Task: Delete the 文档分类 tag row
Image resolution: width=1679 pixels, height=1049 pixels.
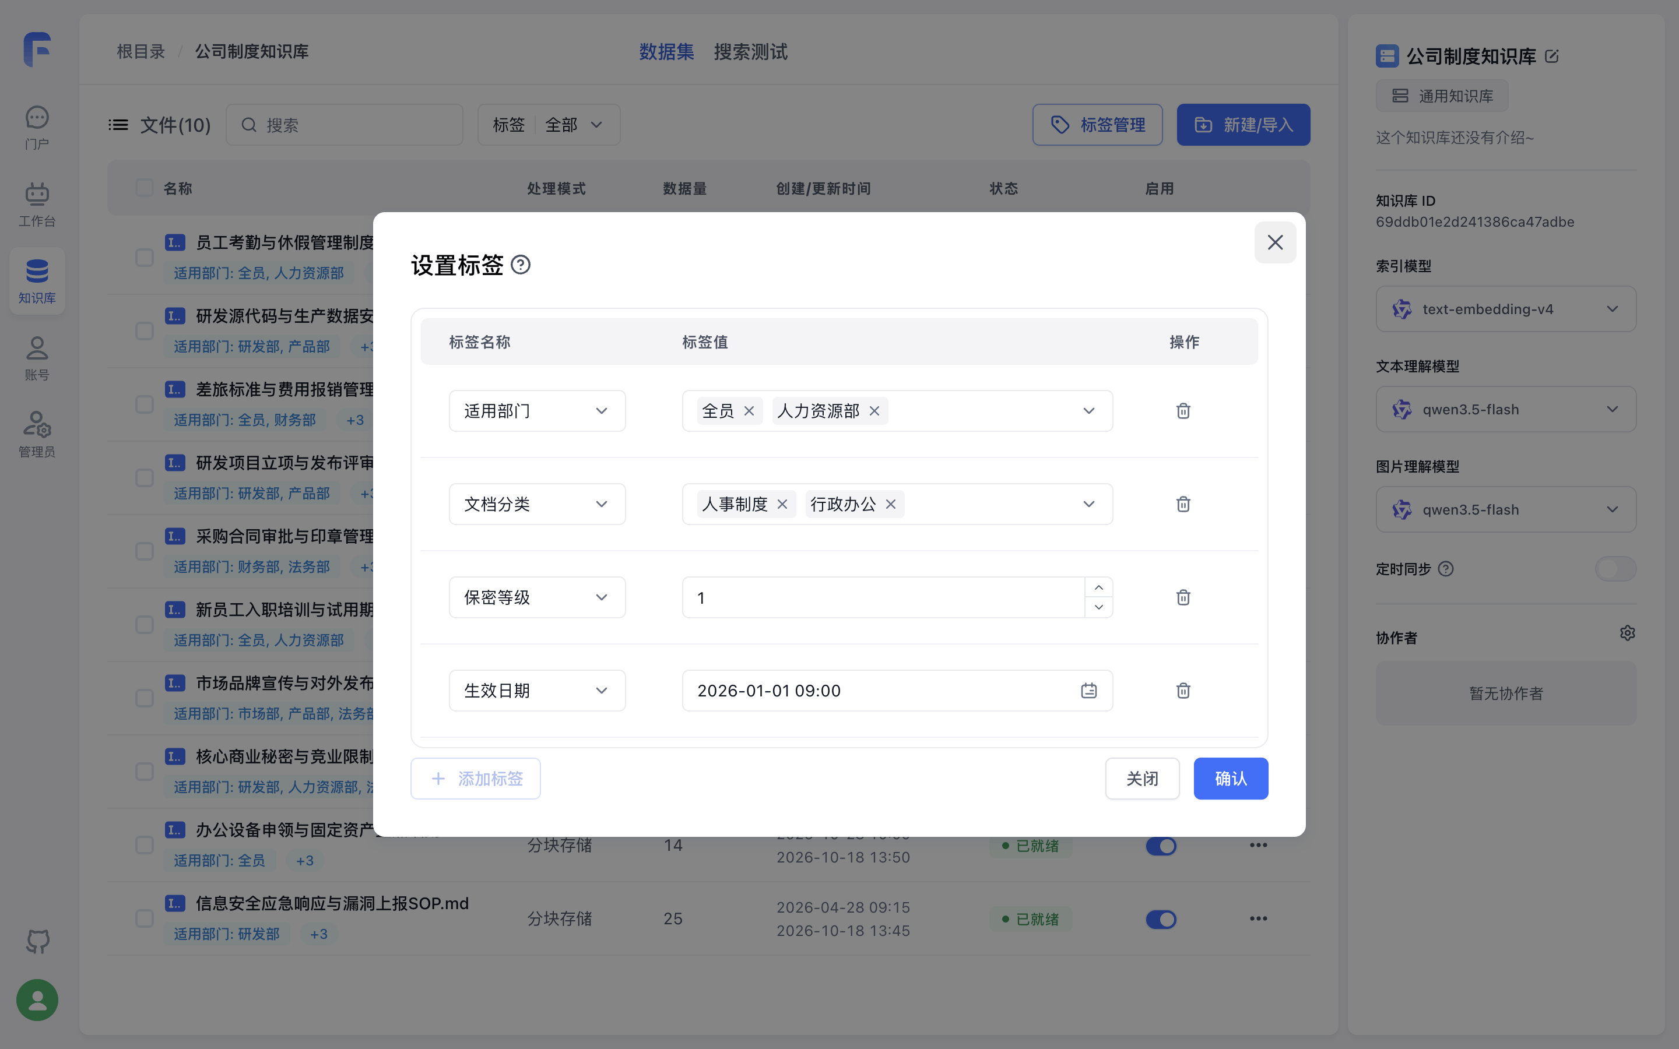Action: [1183, 504]
